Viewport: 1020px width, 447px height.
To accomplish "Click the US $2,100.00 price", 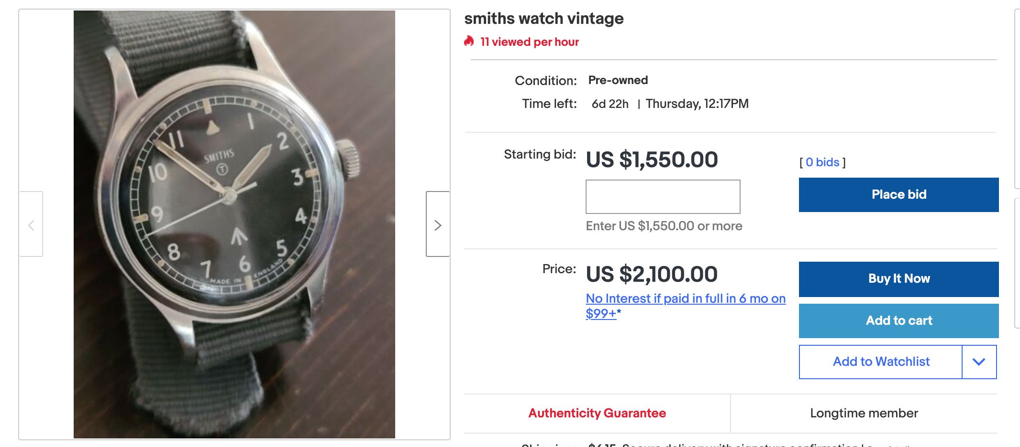I will tap(652, 274).
